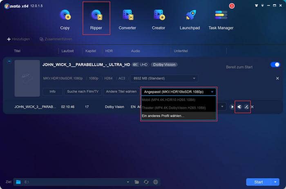Click the blue destination folder icon
286x189 pixels.
(18, 182)
